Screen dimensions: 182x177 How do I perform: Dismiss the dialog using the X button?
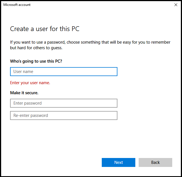176,5
